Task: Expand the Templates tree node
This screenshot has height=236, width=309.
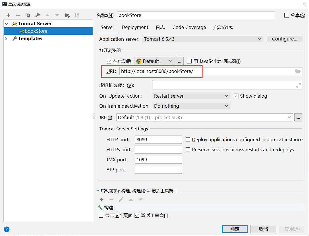Action: coord(6,39)
